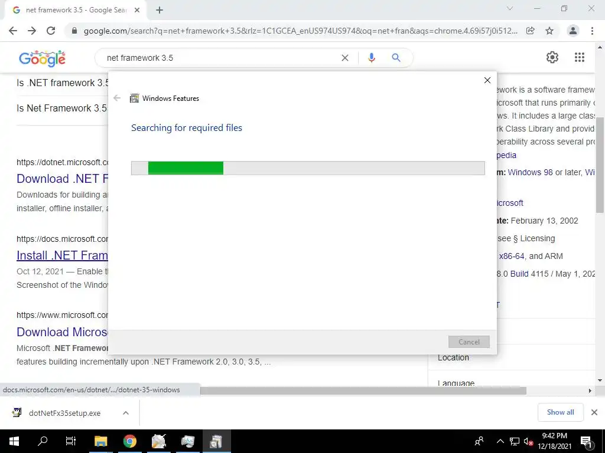Open Windows taskbar search
The image size is (605, 453).
pos(43,441)
